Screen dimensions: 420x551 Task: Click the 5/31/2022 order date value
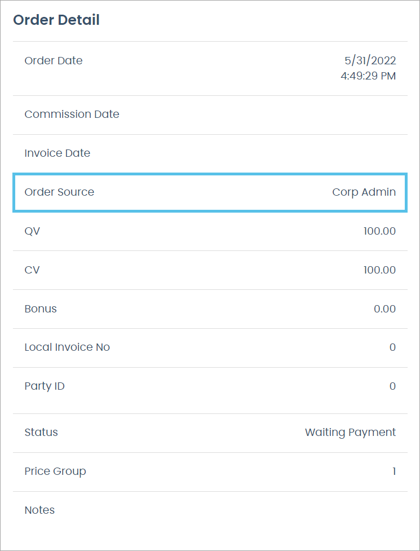pyautogui.click(x=370, y=61)
